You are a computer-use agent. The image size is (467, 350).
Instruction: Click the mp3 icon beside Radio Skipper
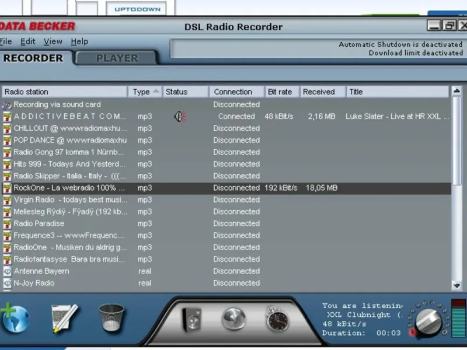(x=7, y=176)
